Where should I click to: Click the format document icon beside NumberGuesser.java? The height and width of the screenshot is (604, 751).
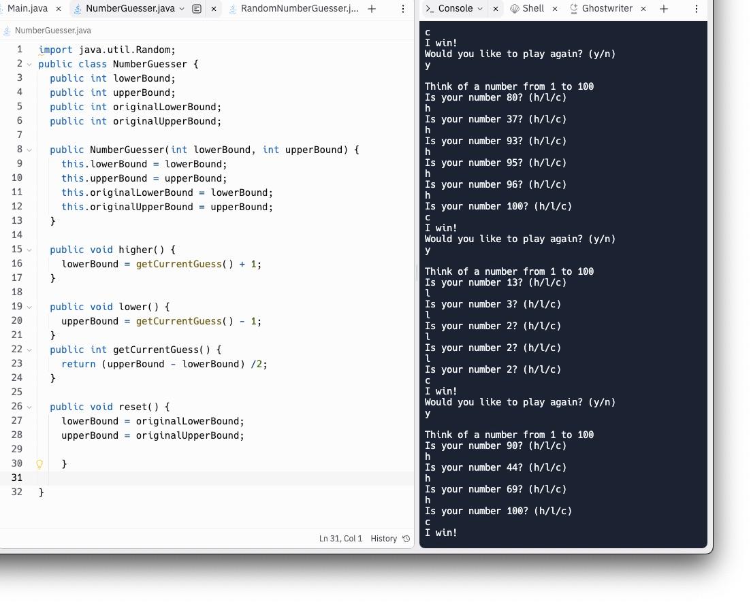tap(196, 9)
